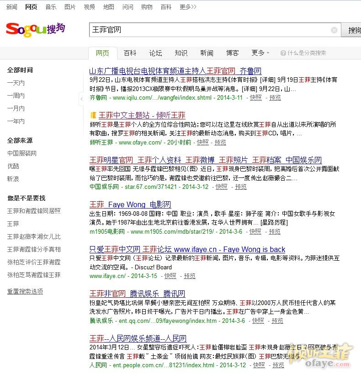Open 购物 in the top navigation
The width and height of the screenshot is (361, 375).
click(x=147, y=7)
